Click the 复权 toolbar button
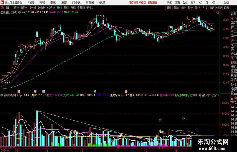 pos(169,8)
